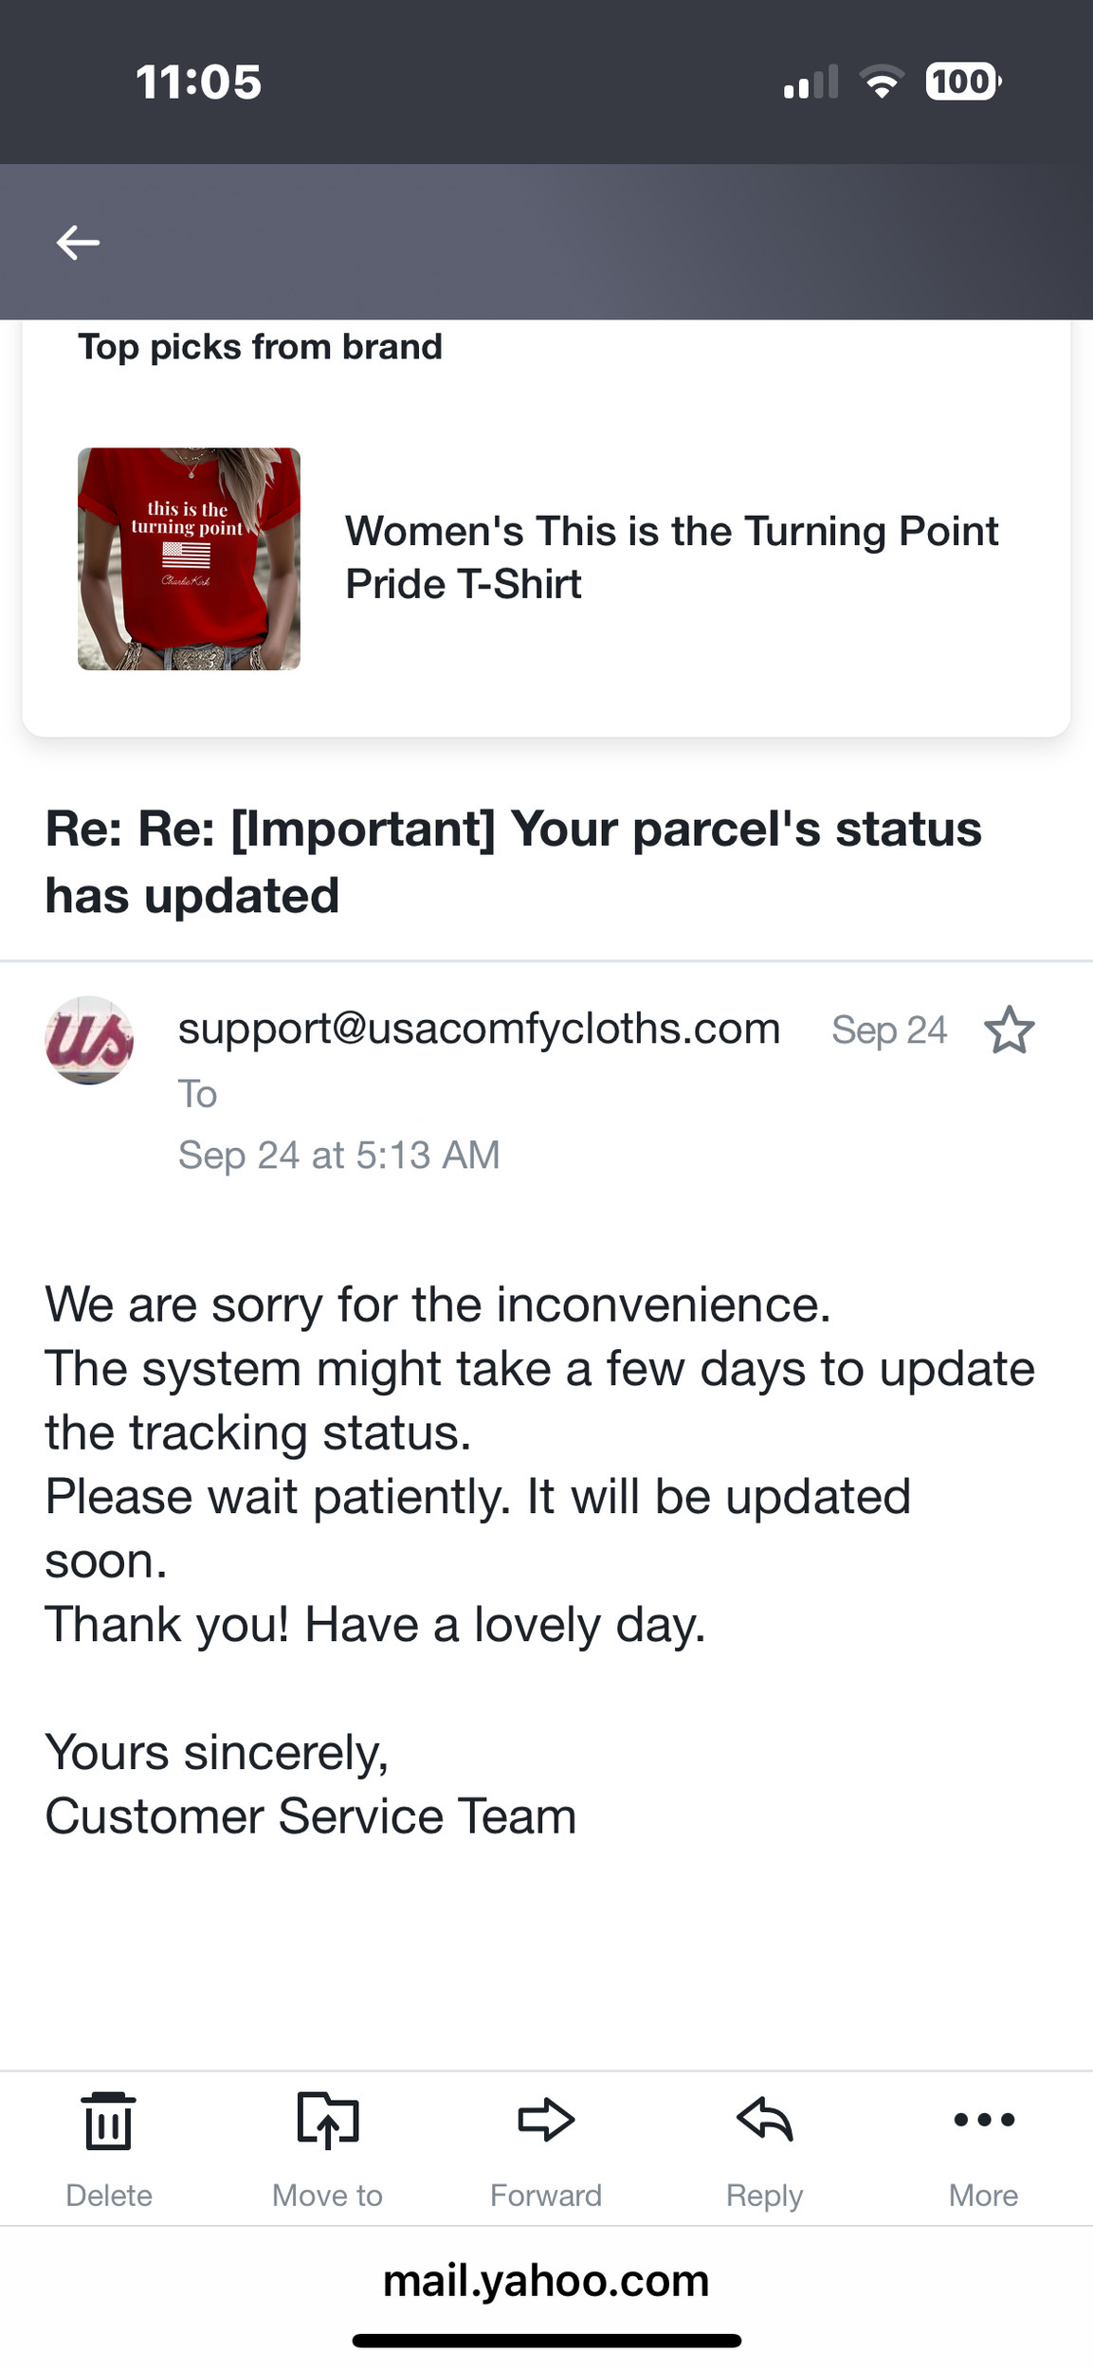Open the More options menu

click(x=983, y=2120)
